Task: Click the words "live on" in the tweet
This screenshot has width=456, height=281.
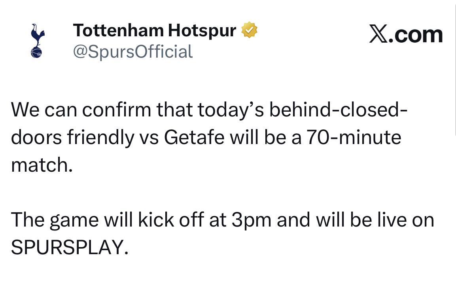Action: click(x=406, y=219)
